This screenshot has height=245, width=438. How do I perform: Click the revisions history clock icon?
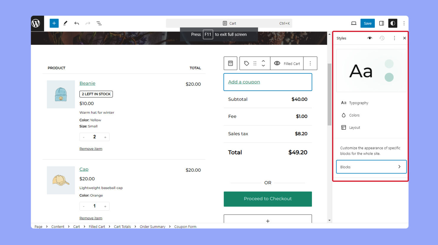click(382, 38)
